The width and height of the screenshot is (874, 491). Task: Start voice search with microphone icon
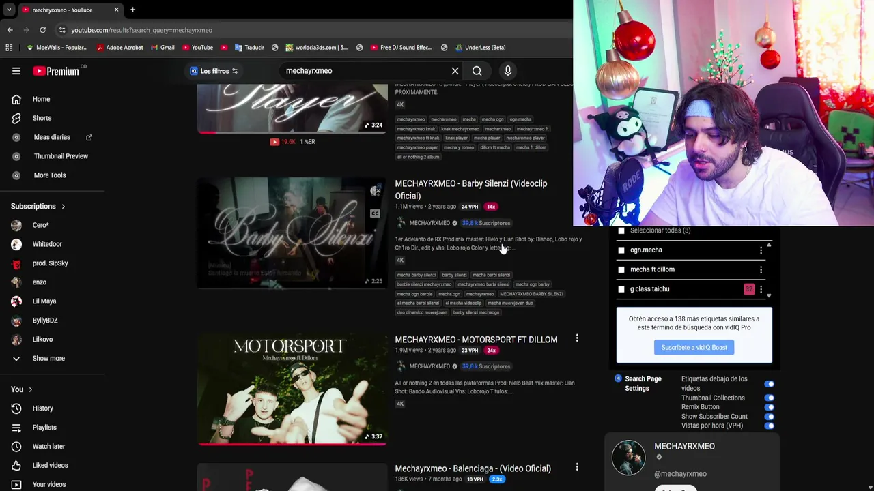pos(507,71)
